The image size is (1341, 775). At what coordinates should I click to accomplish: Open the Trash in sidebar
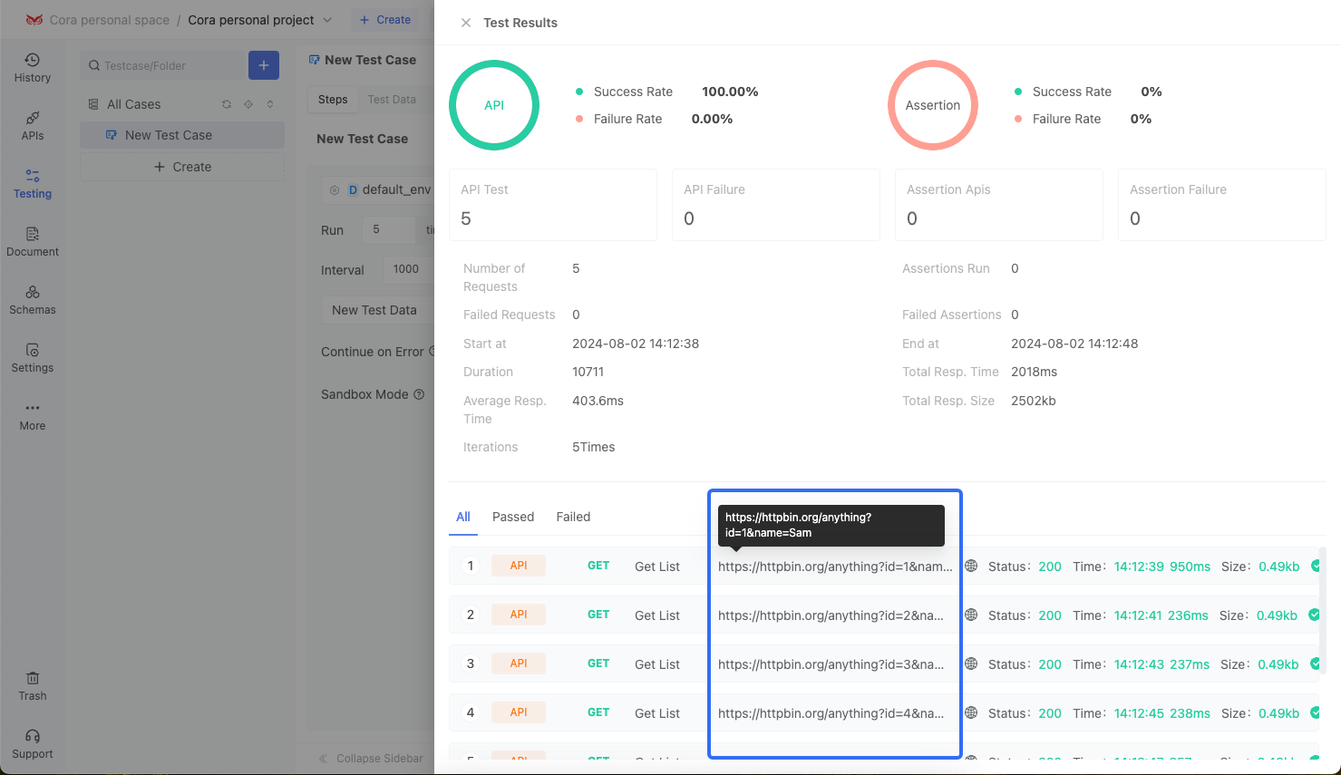tap(33, 685)
